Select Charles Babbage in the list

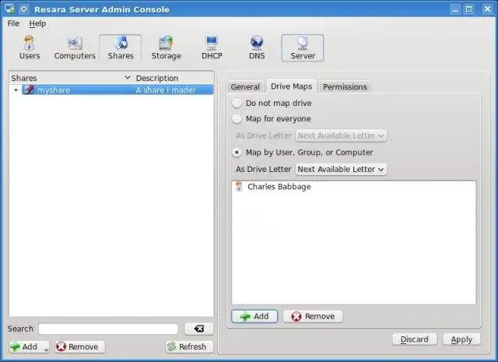(x=354, y=187)
